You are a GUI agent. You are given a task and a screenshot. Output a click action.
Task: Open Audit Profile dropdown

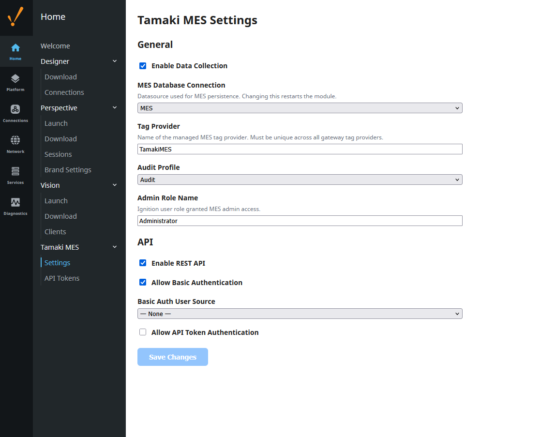[300, 180]
